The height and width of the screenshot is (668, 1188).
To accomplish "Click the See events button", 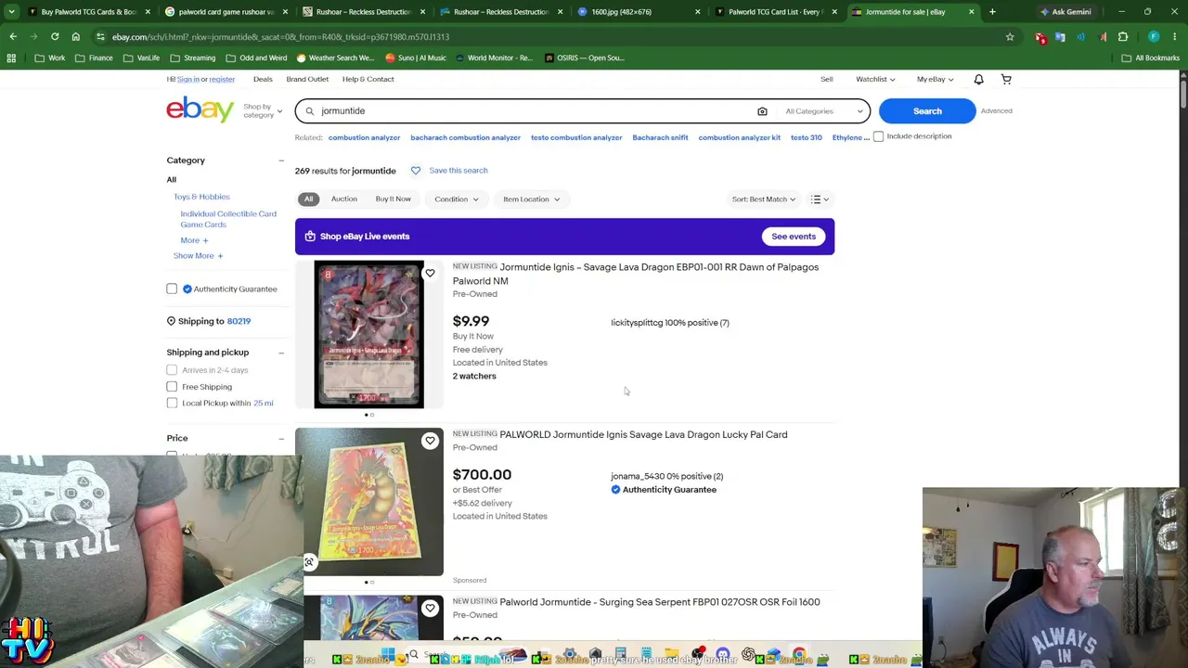I will (794, 237).
